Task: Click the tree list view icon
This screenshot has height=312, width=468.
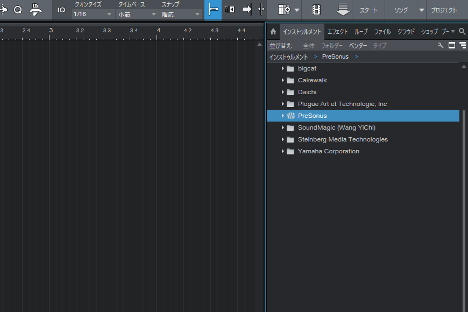Action: [462, 46]
